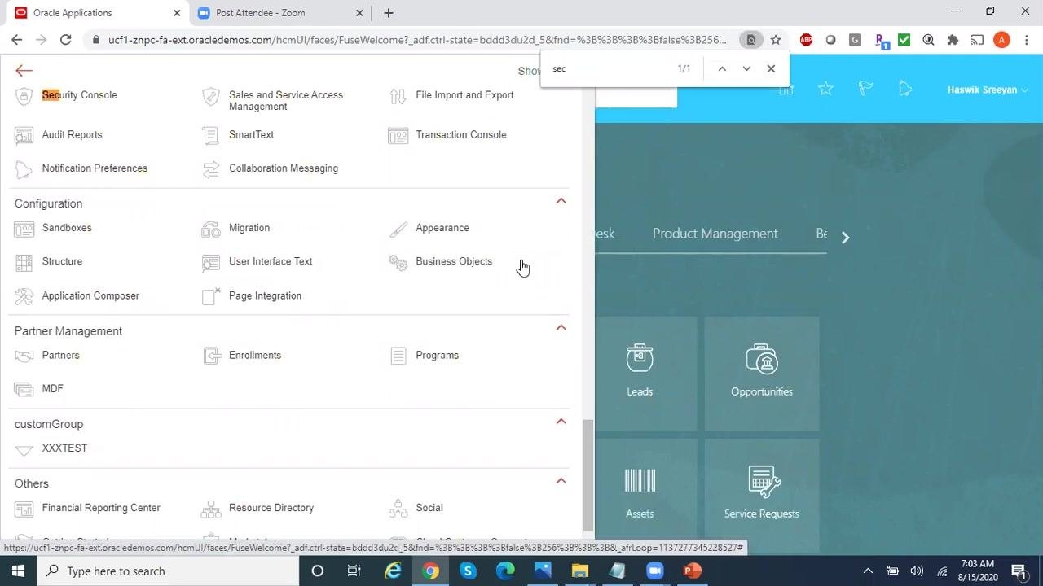Open the Programs list icon

[x=398, y=356]
